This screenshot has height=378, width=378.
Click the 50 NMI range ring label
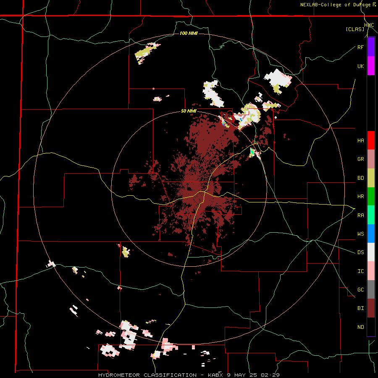point(189,111)
